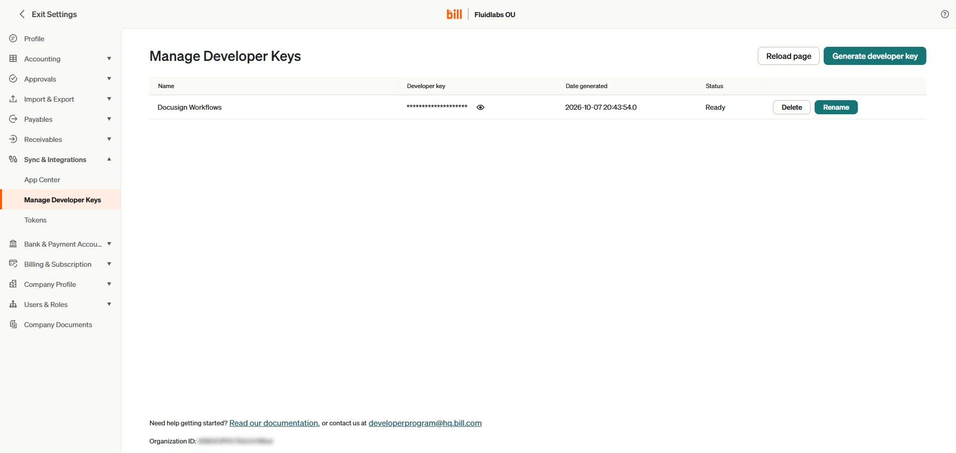This screenshot has height=453, width=956.
Task: Delete the Docusign Workflows key
Action: (x=791, y=107)
